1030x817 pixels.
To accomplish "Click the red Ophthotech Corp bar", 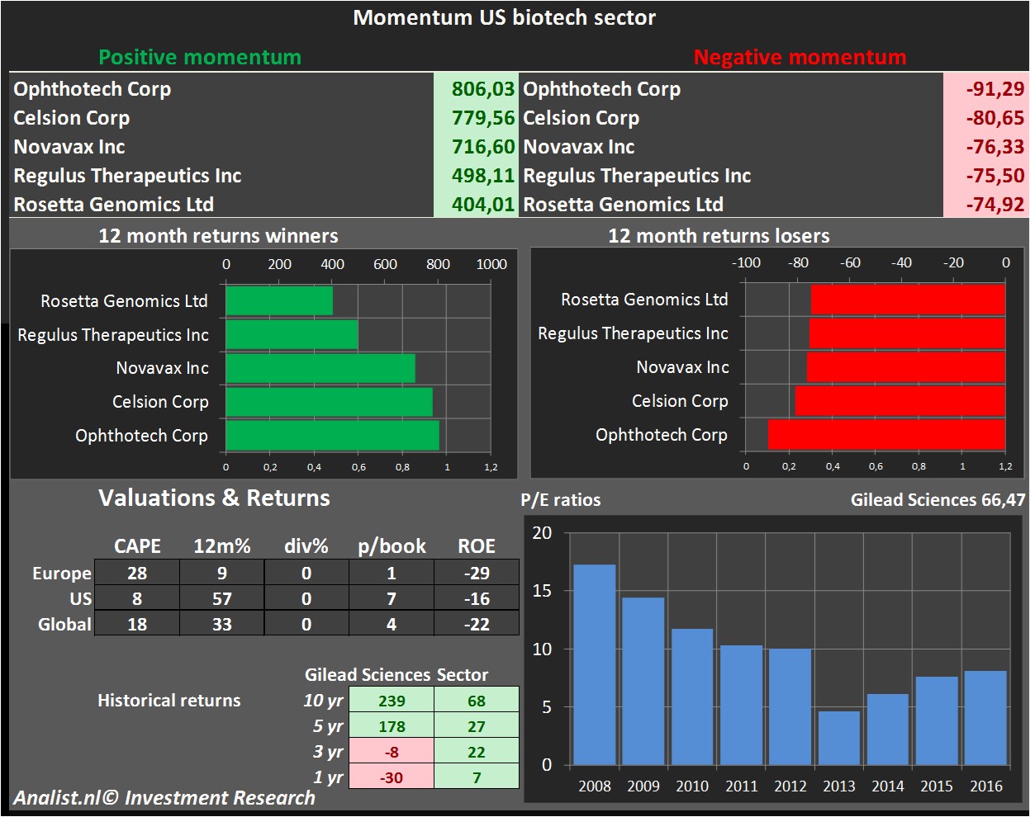I will tap(886, 435).
